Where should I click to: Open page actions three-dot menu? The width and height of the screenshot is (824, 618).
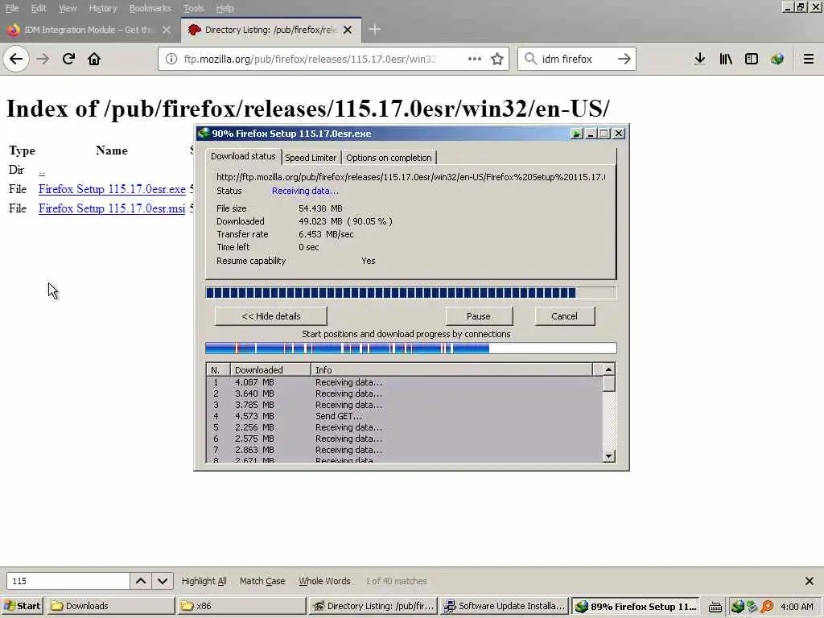point(475,59)
